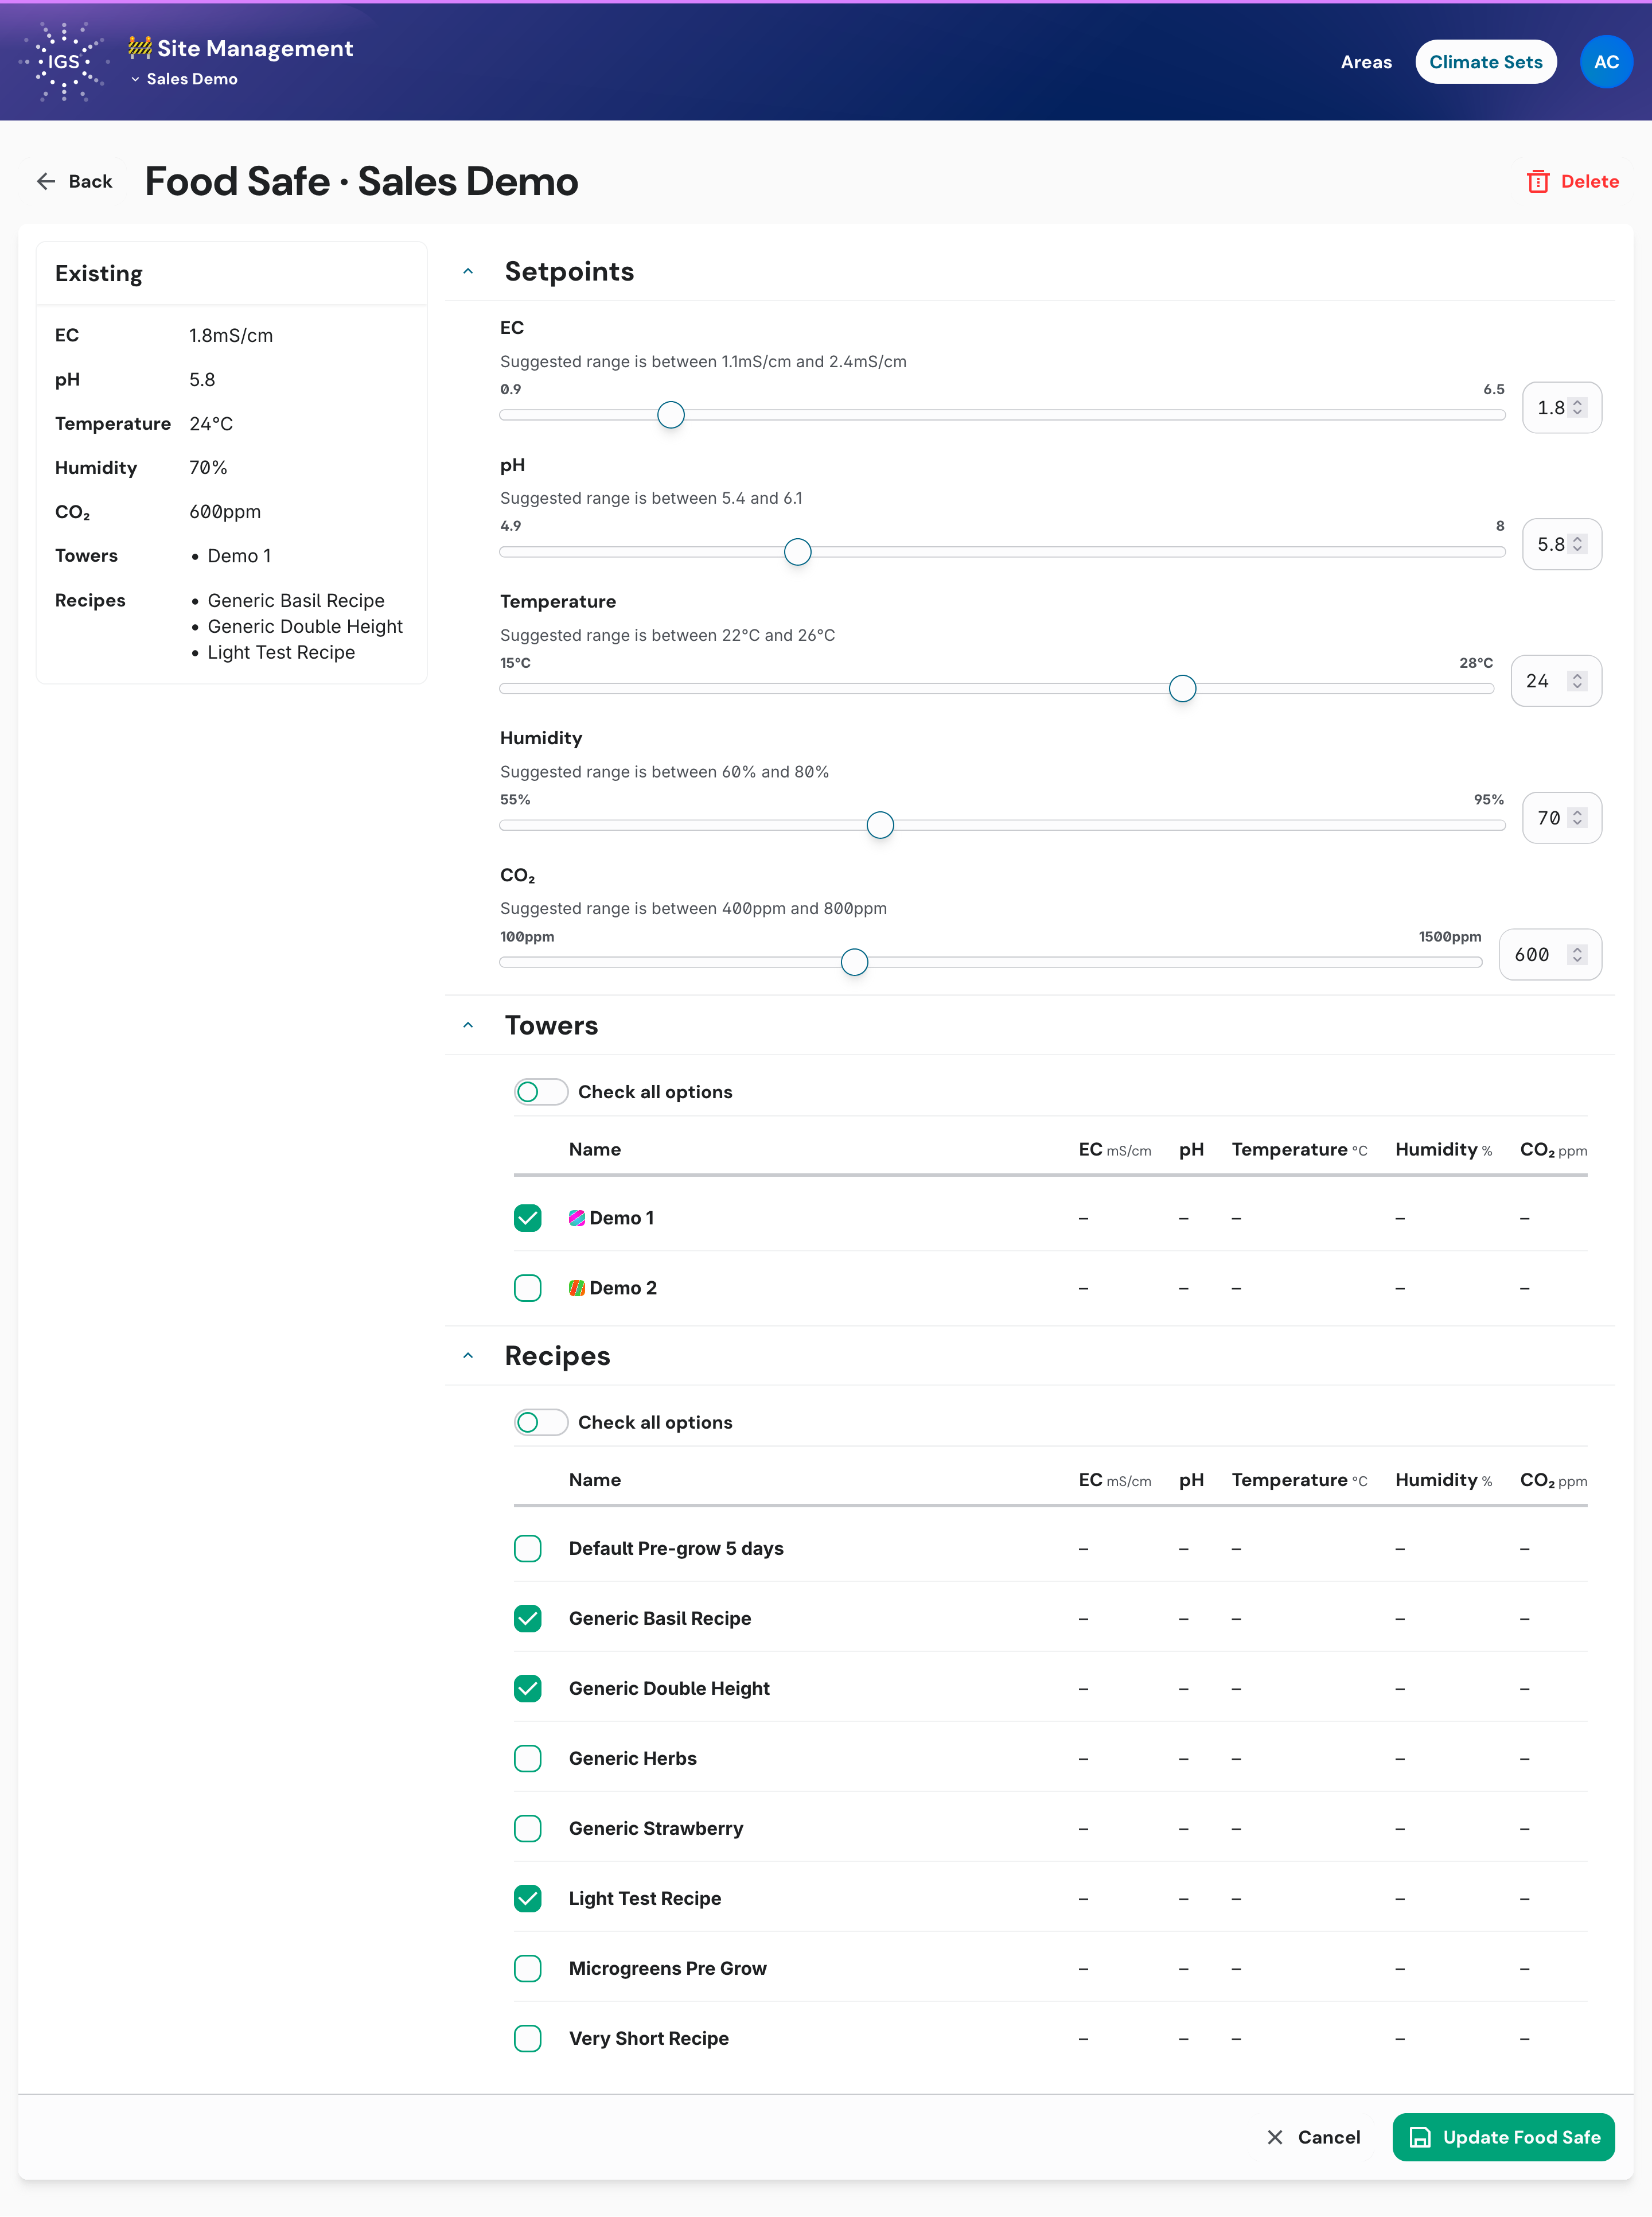The width and height of the screenshot is (1652, 2217).
Task: Click the EC value stepper arrows
Action: click(1577, 408)
